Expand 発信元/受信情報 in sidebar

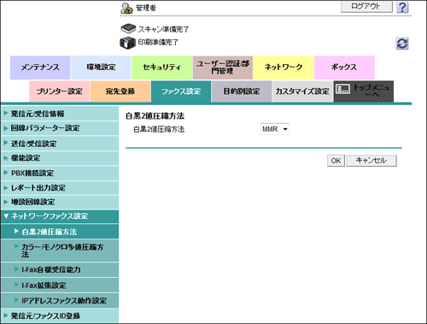(x=60, y=114)
